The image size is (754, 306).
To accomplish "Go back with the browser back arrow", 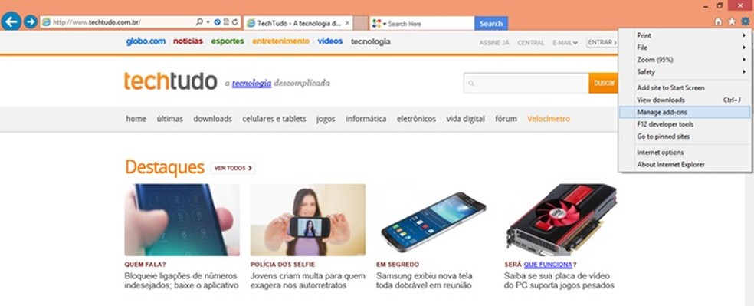I will coord(11,21).
